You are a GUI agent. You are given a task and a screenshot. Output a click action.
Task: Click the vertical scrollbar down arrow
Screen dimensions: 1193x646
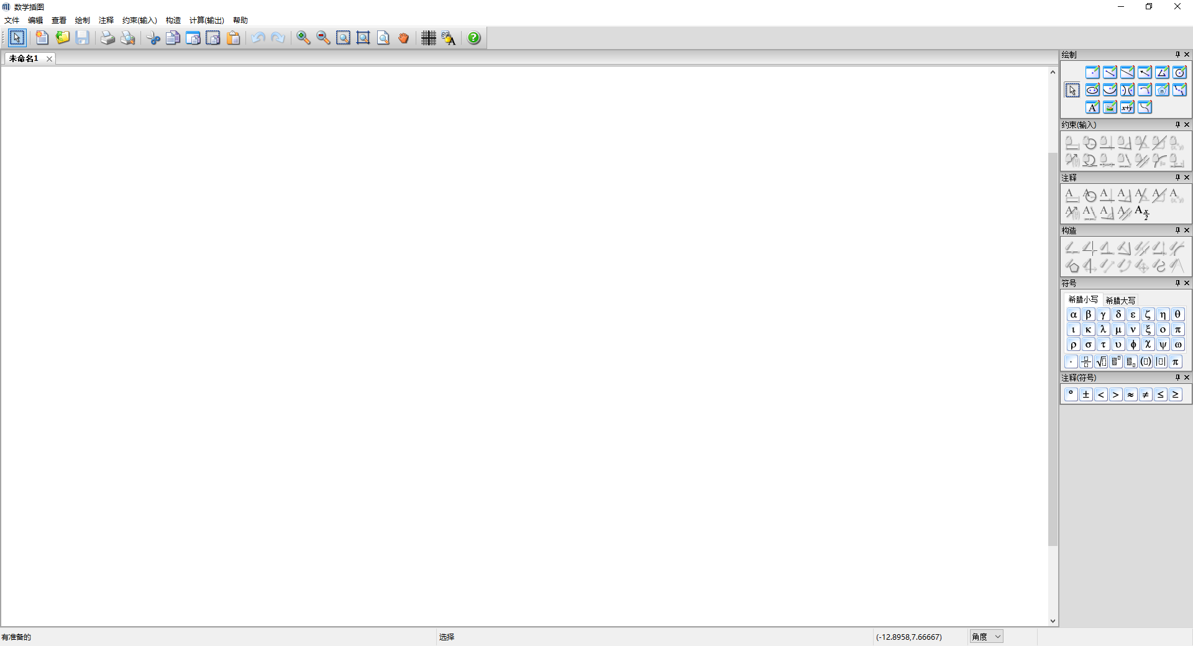[1053, 621]
